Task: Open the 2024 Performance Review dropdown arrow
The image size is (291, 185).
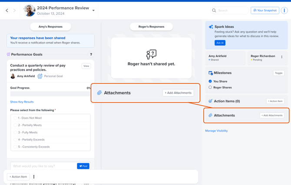Action: (x=93, y=11)
